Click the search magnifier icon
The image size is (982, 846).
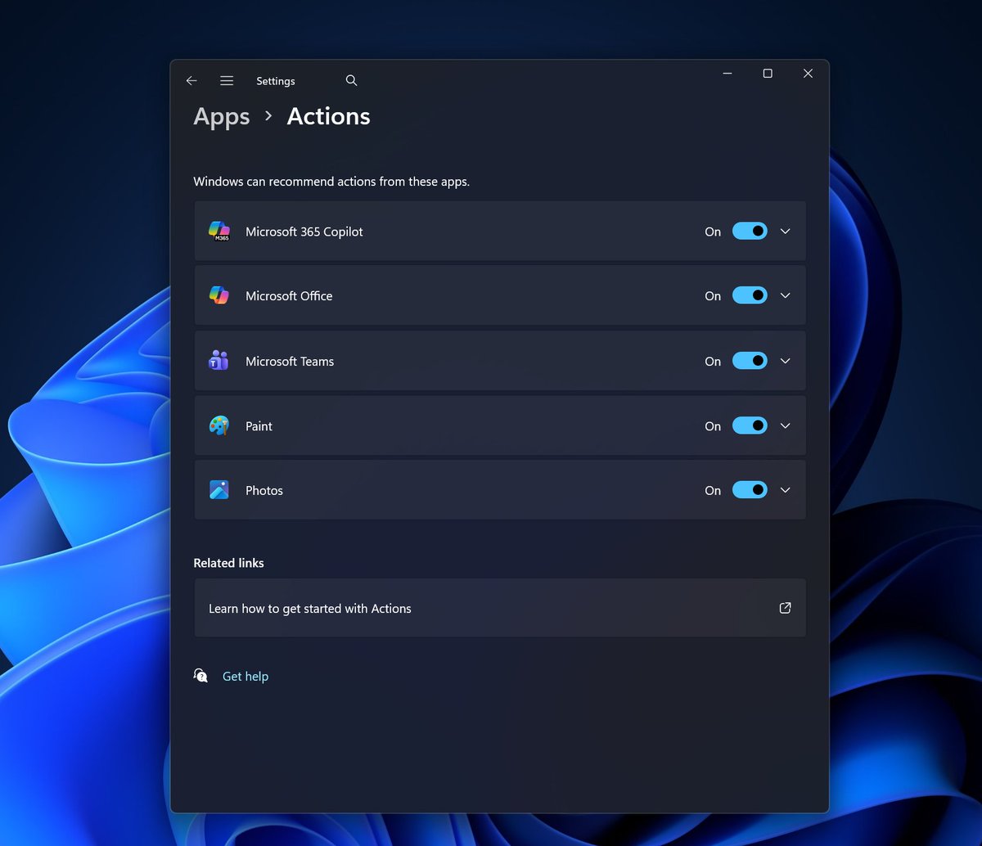coord(351,80)
